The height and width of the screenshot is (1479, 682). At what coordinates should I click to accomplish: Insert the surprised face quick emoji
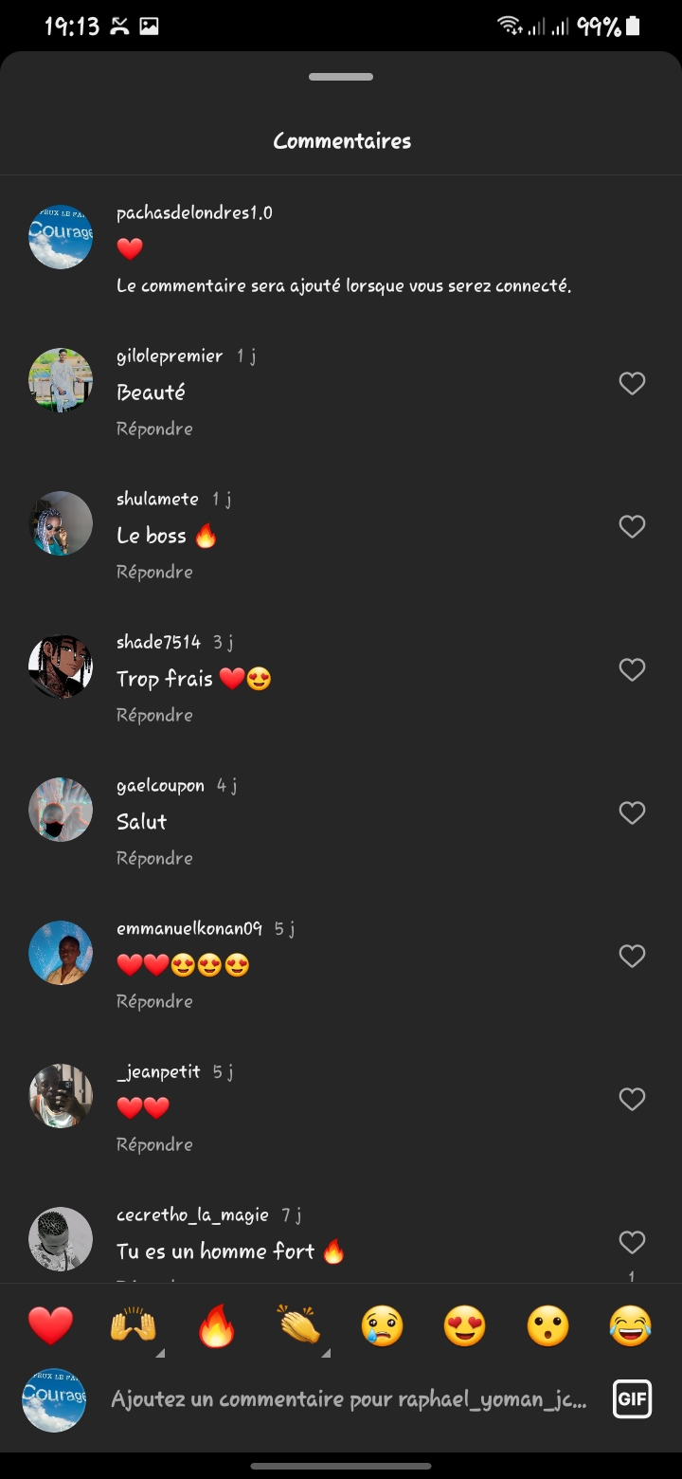pyautogui.click(x=547, y=1325)
